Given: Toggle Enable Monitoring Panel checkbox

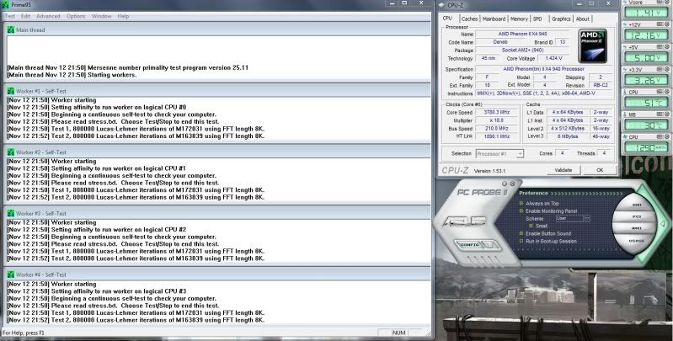Looking at the screenshot, I should [x=521, y=211].
